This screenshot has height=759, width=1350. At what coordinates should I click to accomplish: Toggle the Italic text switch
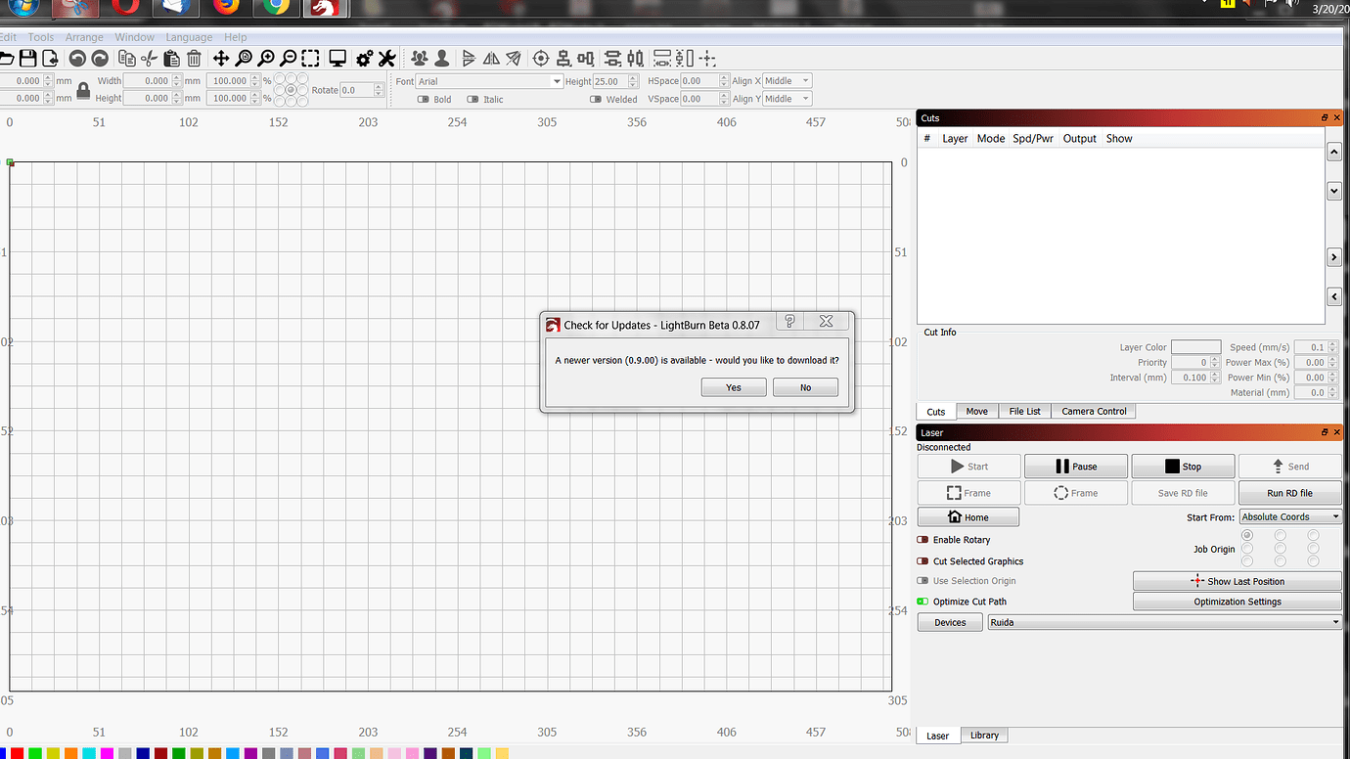point(473,99)
